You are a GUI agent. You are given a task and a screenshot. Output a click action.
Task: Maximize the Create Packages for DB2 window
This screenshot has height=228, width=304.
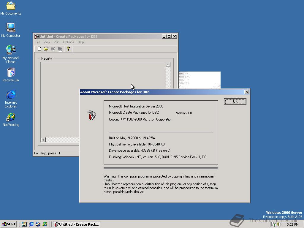169,37
